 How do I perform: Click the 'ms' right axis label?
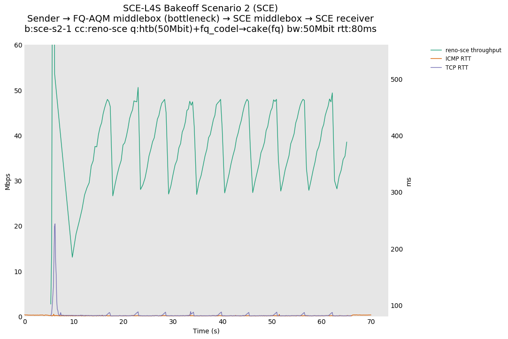[408, 181]
